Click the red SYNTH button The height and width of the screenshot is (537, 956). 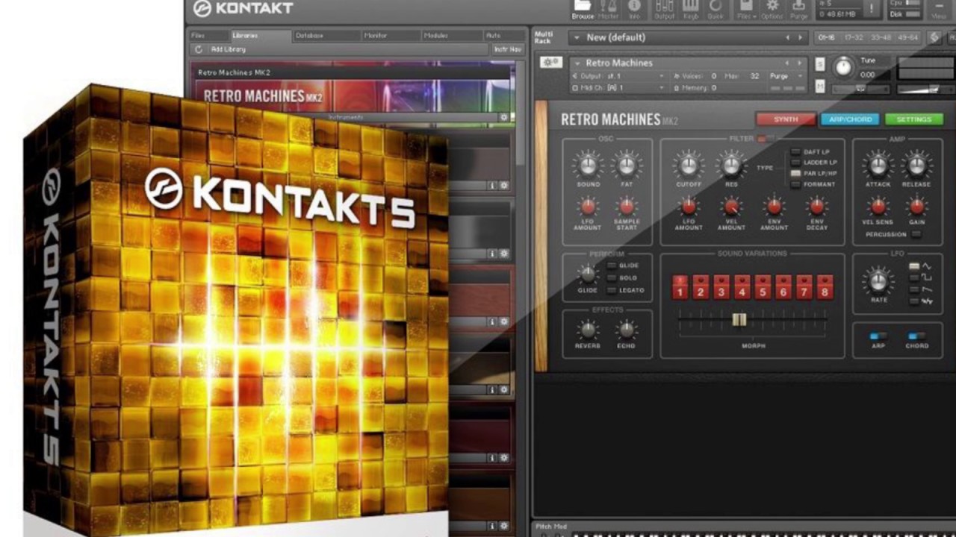(786, 119)
